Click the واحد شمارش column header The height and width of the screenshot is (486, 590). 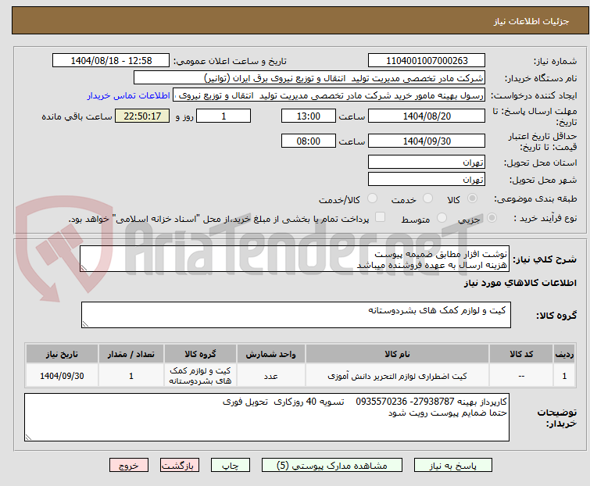[x=270, y=354]
